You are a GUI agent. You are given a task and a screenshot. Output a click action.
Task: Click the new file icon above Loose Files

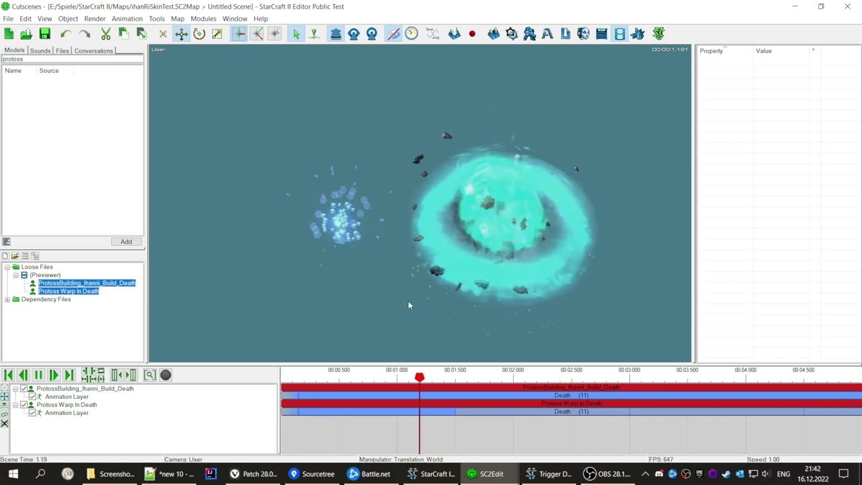(5, 256)
